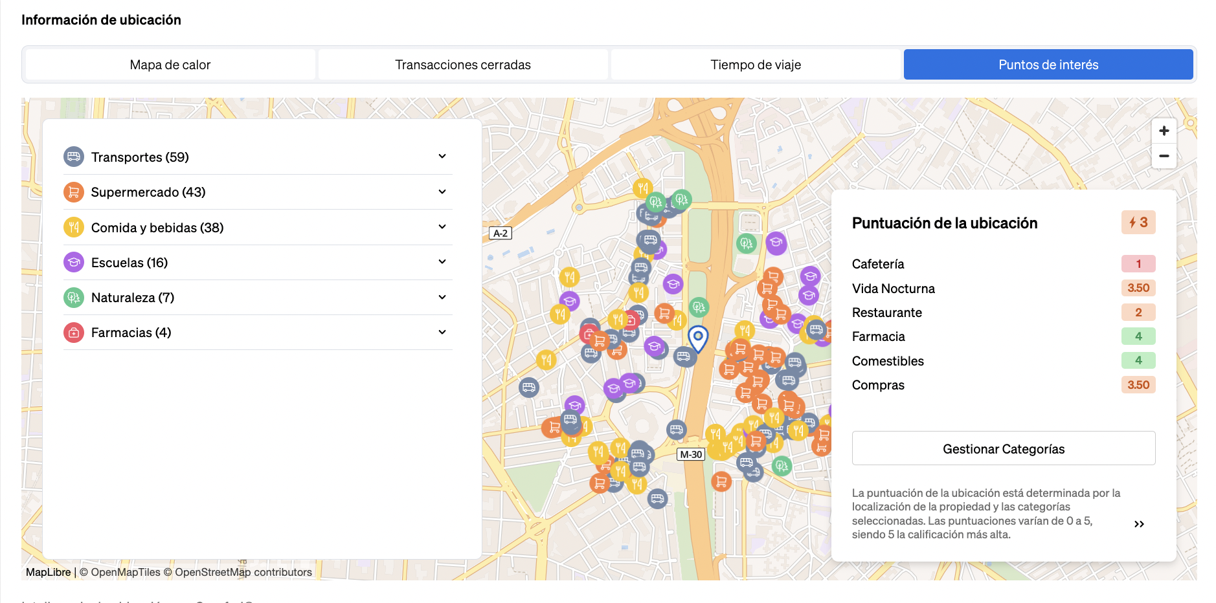Image resolution: width=1216 pixels, height=603 pixels.
Task: Expand the Transportes (59) category
Action: [258, 157]
